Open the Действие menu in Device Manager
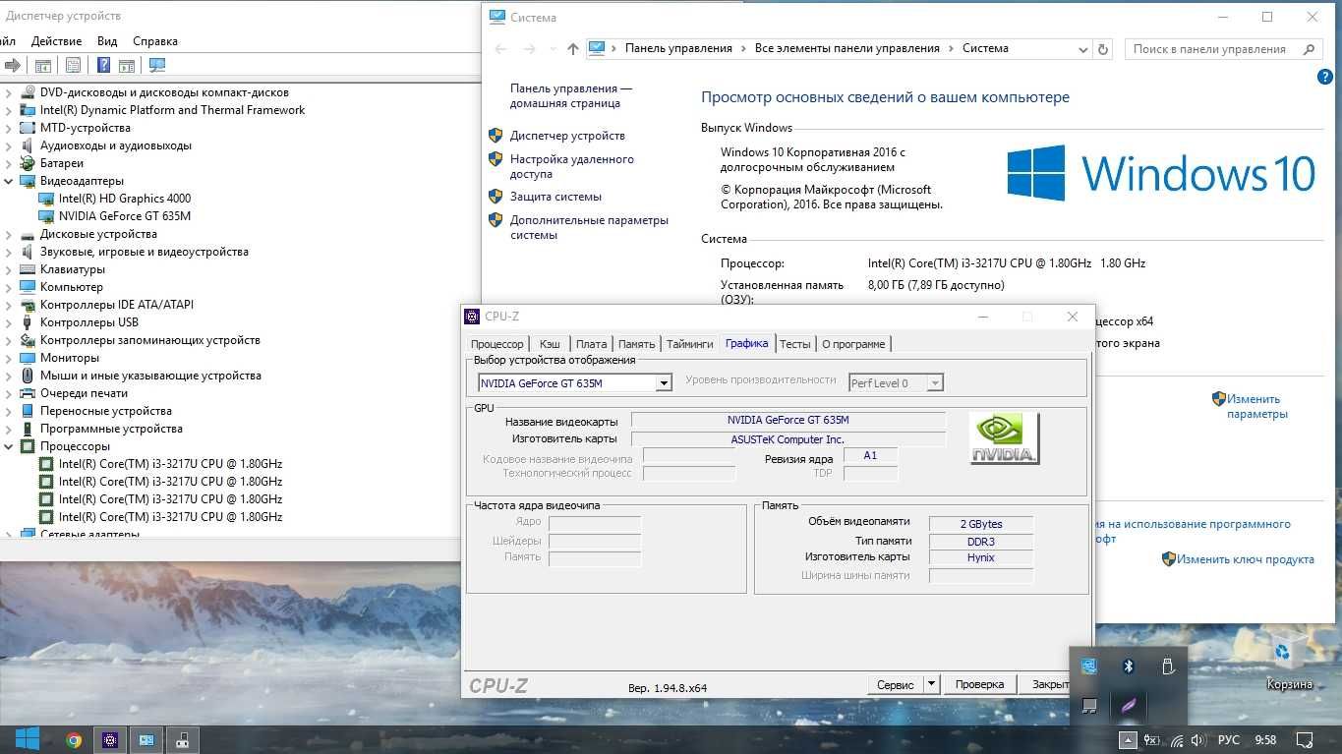 [56, 41]
